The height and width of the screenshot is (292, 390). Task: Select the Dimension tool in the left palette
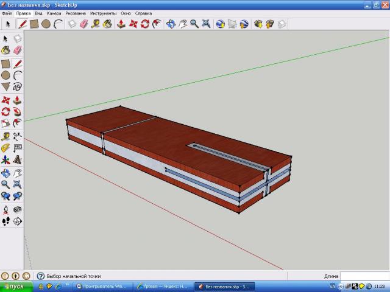pos(17,136)
